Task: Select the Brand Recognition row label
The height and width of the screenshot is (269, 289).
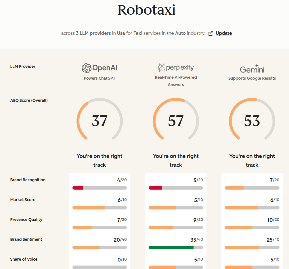Action: tap(28, 180)
